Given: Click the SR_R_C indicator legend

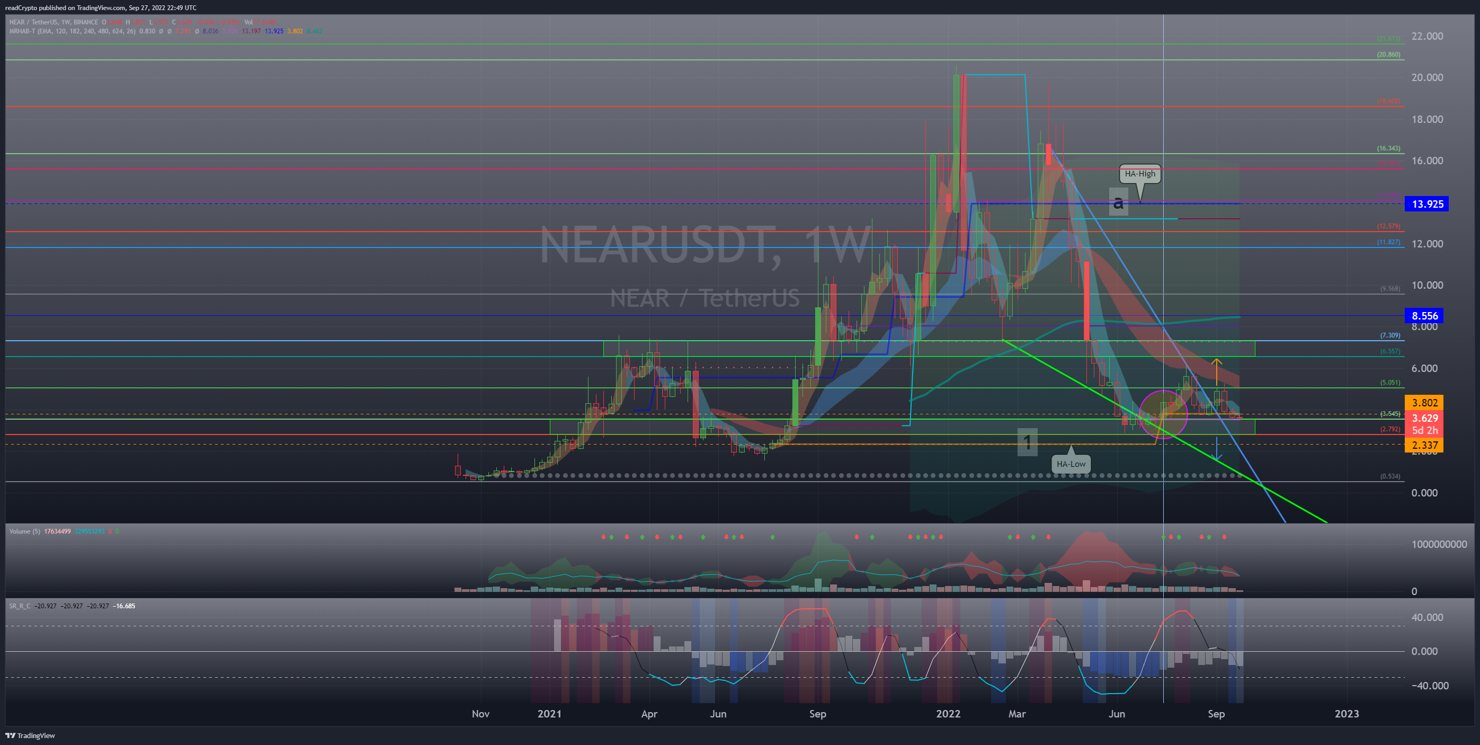Looking at the screenshot, I should click(x=20, y=606).
